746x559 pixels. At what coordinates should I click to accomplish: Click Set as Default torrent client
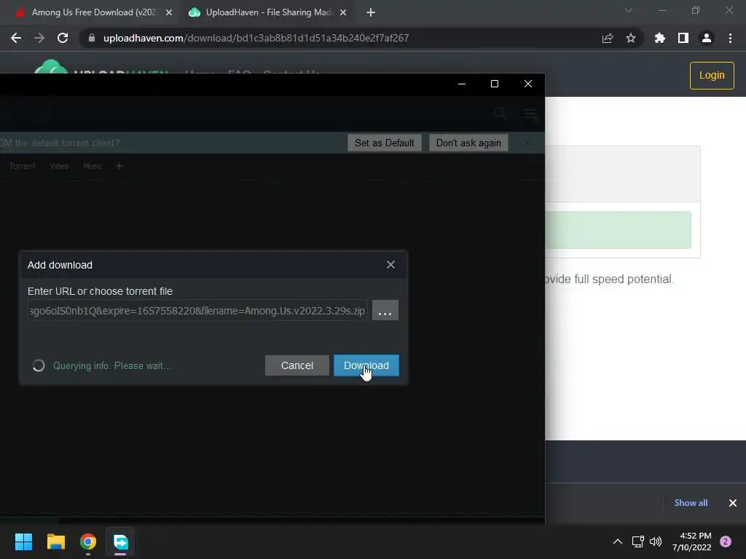click(x=385, y=143)
